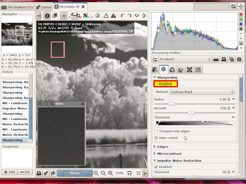246x184 pixels.
Task: Toggle red channel in histogram
Action: pyautogui.click(x=241, y=15)
